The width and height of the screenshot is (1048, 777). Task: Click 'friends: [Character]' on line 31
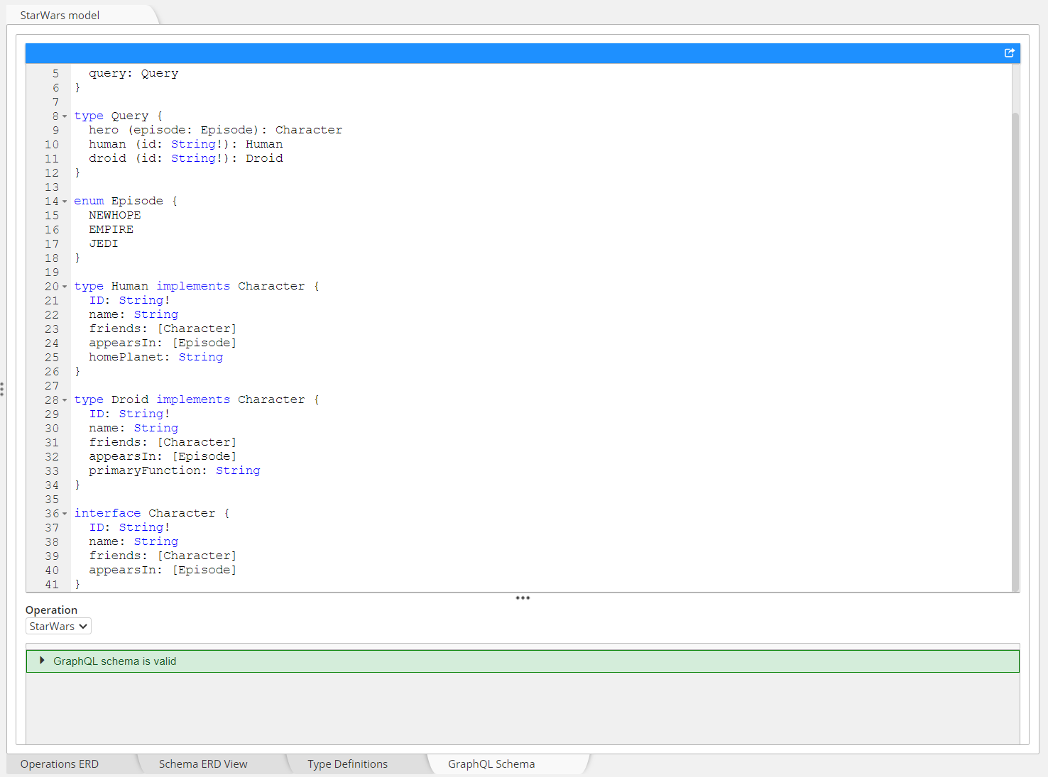point(163,442)
